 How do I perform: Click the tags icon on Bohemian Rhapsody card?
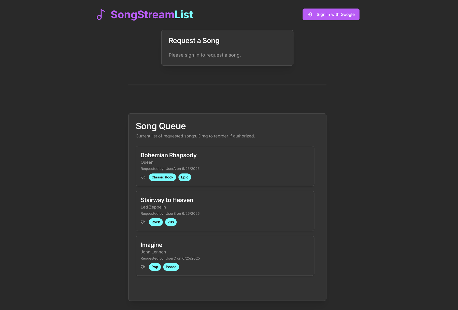[143, 177]
